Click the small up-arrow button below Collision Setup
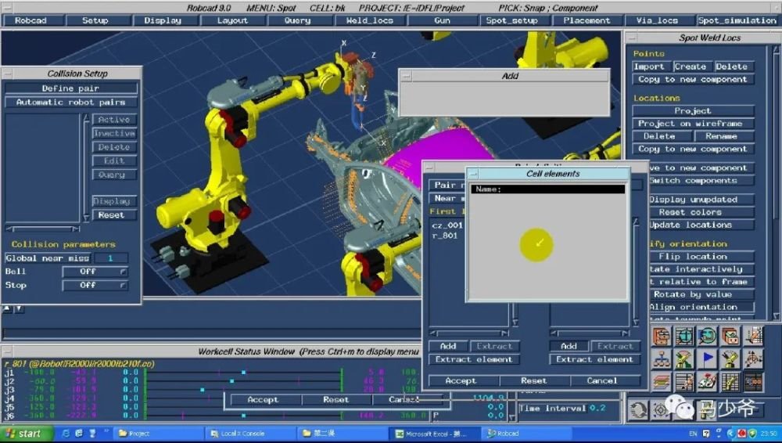This screenshot has width=782, height=443. click(x=7, y=308)
